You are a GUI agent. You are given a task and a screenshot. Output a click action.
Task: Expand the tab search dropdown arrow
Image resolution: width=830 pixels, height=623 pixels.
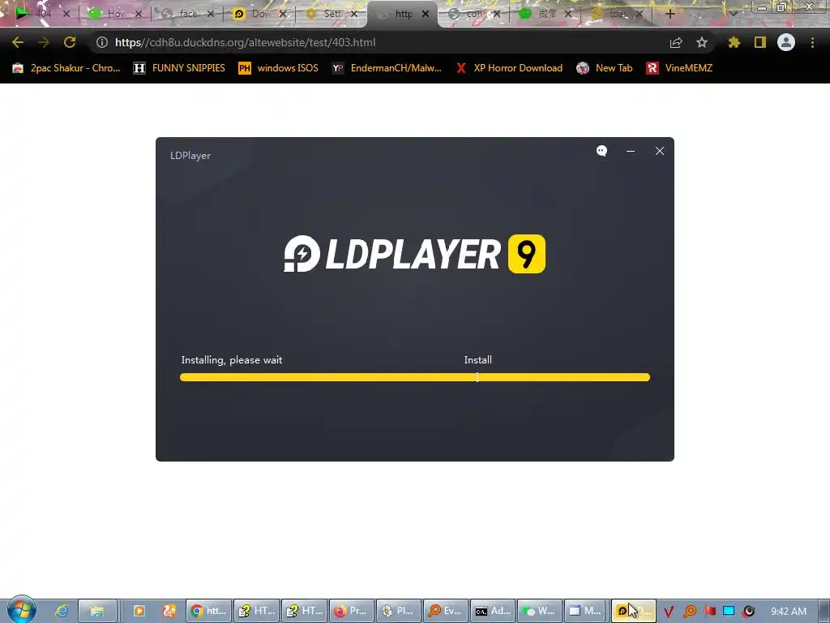tap(733, 14)
